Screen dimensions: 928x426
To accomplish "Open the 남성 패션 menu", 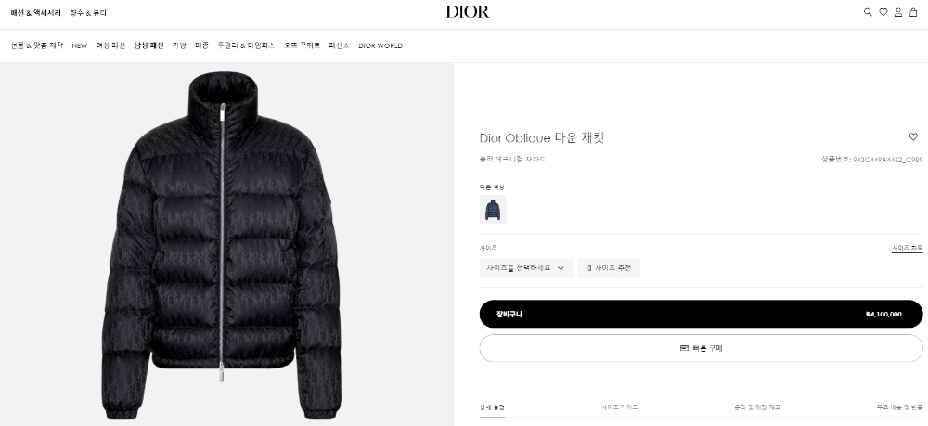I will click(x=148, y=45).
